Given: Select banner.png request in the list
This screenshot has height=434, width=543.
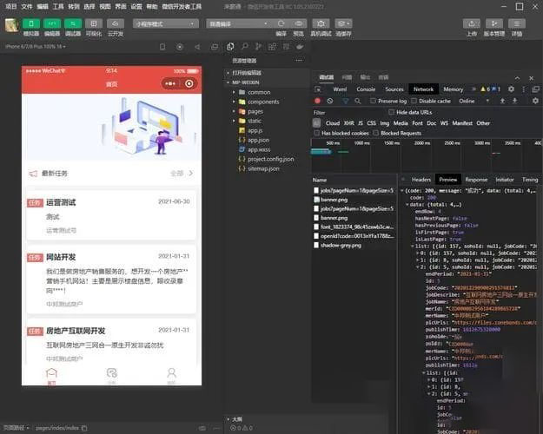Looking at the screenshot, I should 335,198.
